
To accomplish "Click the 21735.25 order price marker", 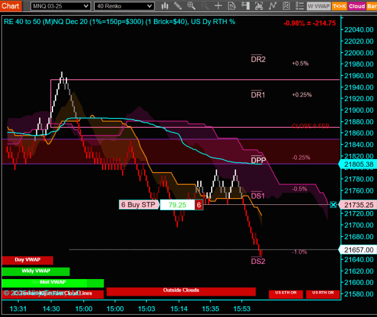I will tap(358, 205).
